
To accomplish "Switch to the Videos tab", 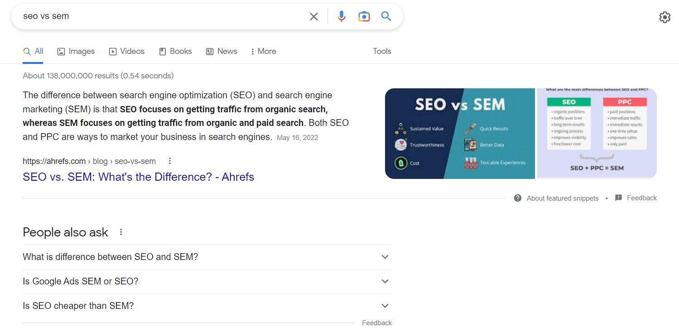I will pos(127,51).
